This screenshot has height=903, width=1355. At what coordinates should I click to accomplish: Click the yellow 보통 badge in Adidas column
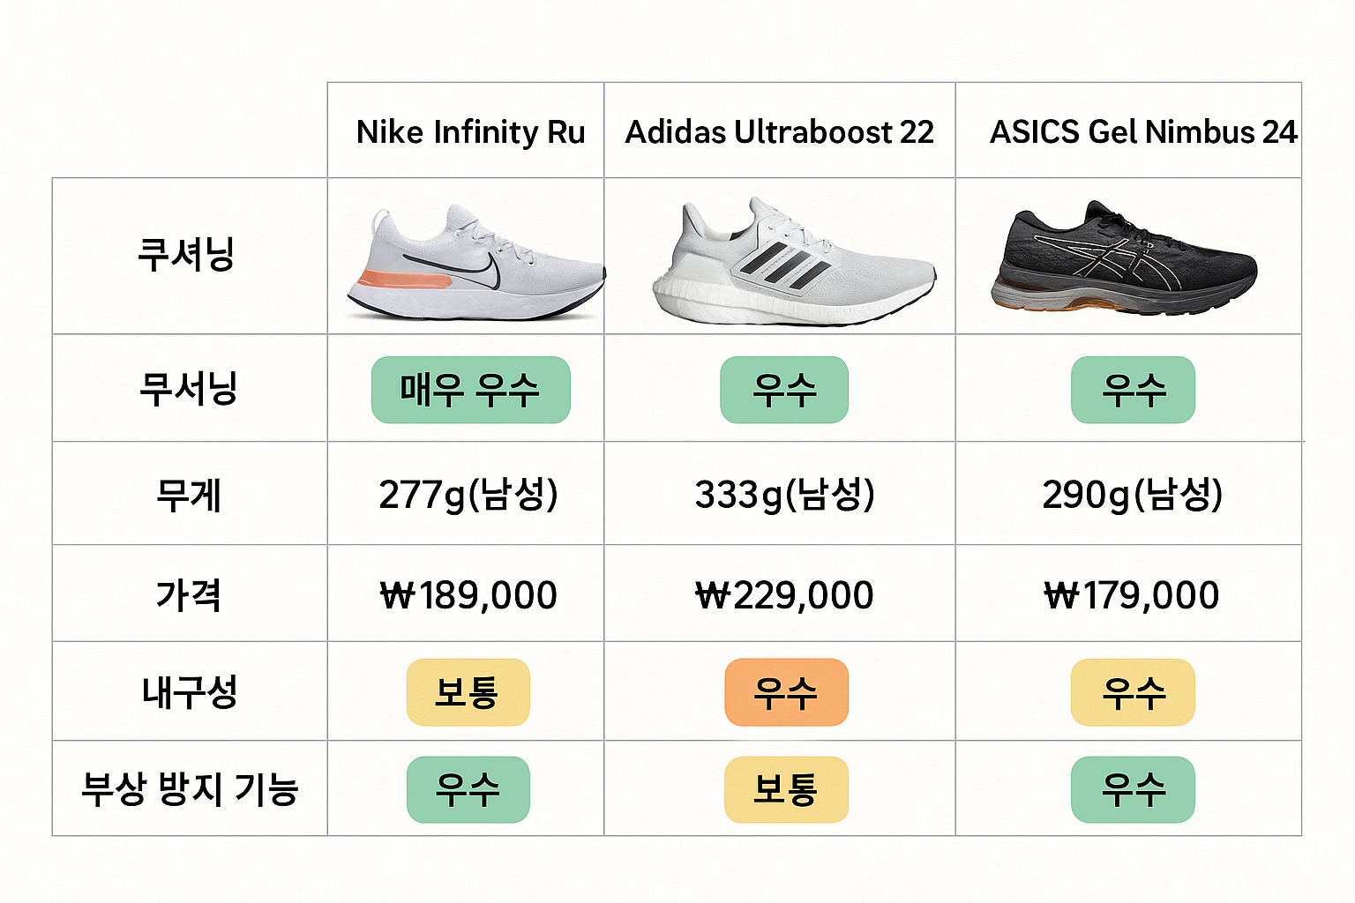click(x=785, y=789)
